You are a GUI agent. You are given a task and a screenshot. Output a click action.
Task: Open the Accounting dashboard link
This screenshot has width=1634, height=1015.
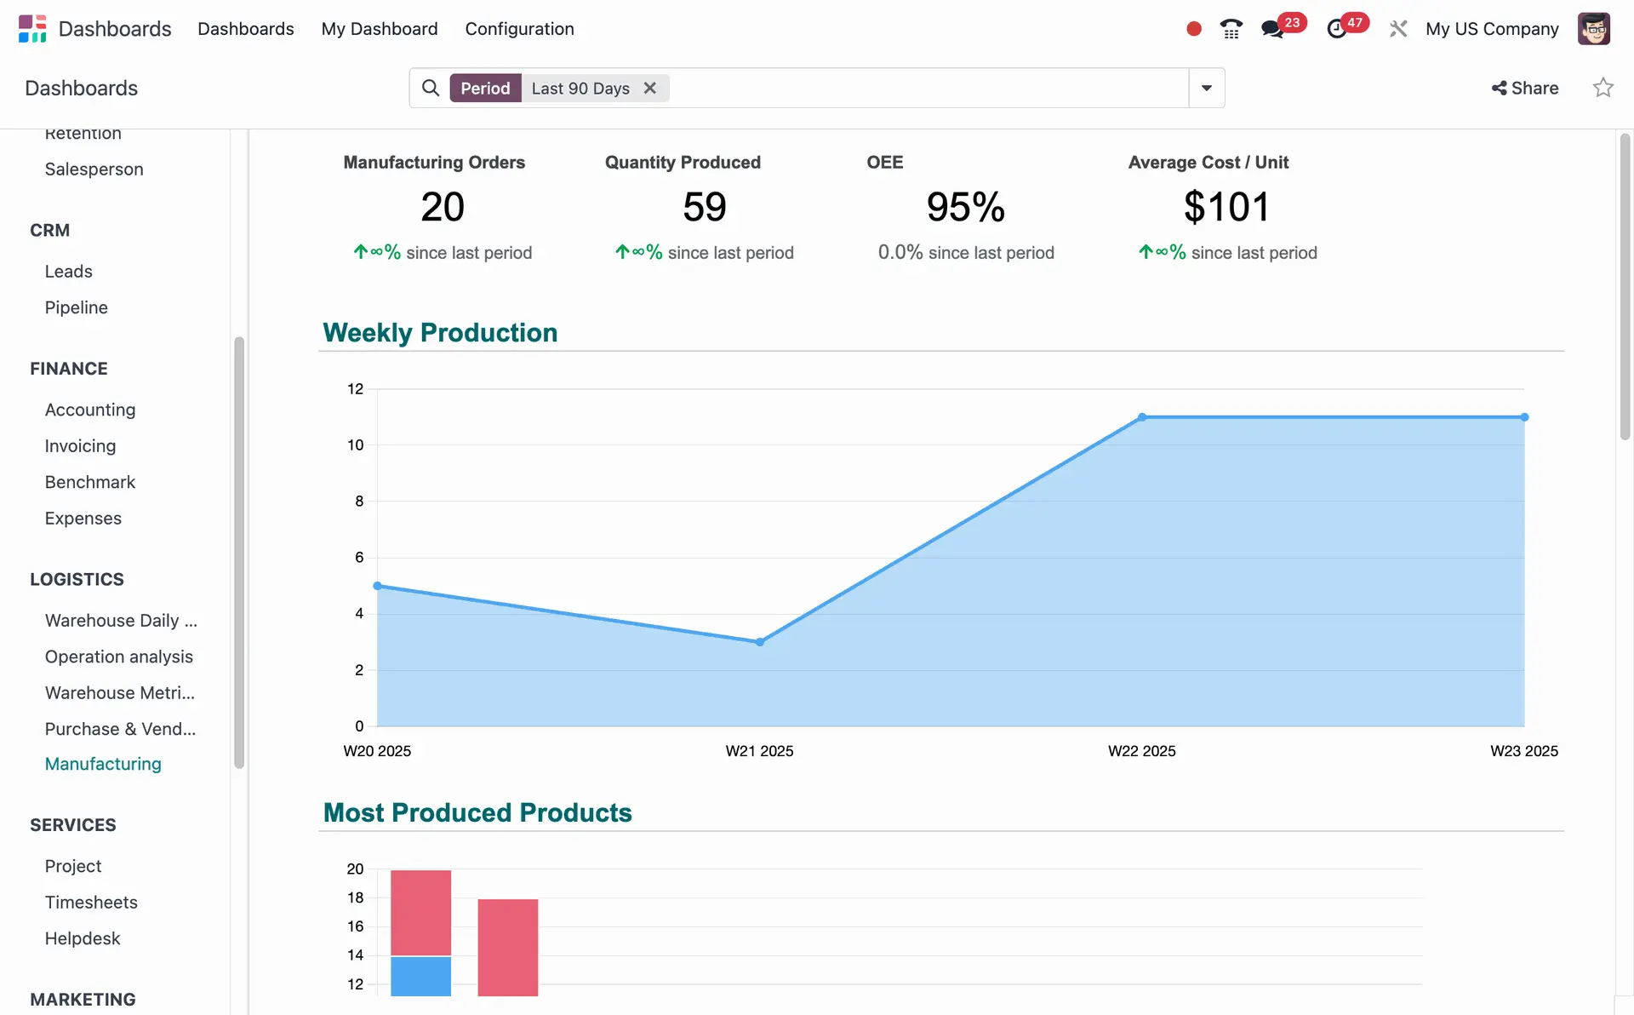click(x=90, y=410)
